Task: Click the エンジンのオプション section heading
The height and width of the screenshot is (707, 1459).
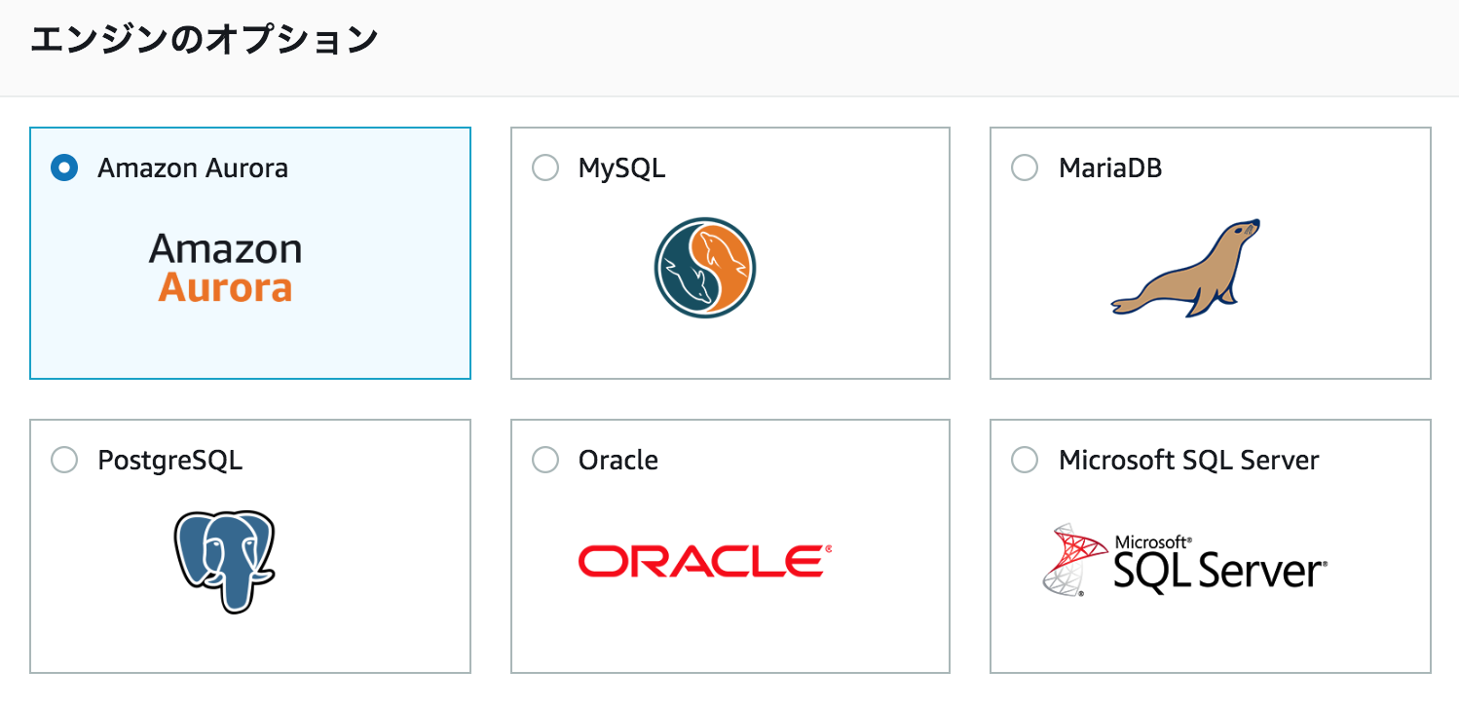Action: pyautogui.click(x=204, y=40)
